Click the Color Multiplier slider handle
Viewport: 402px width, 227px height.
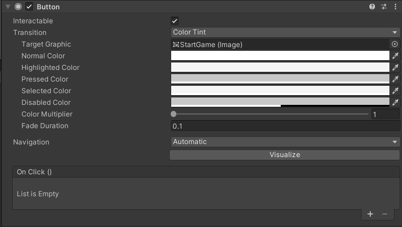coord(173,114)
